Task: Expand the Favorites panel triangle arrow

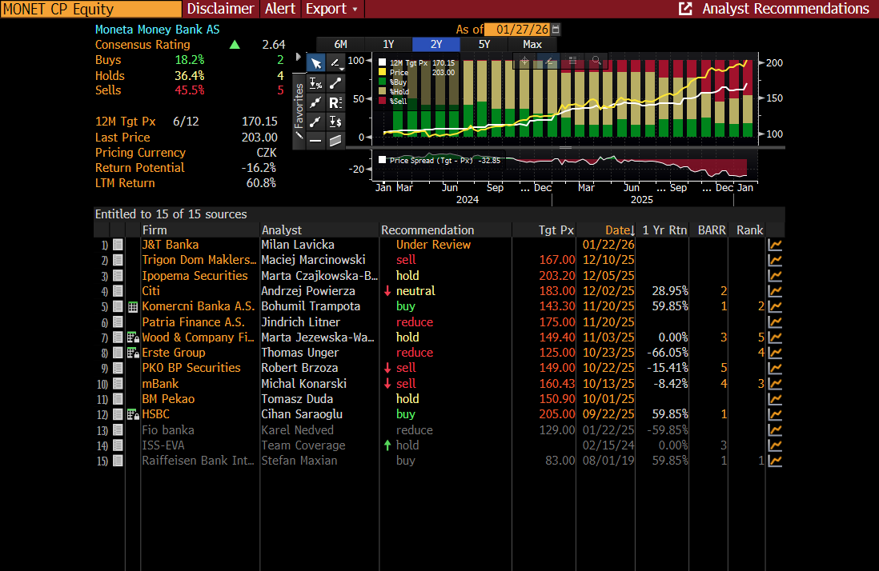Action: [299, 57]
